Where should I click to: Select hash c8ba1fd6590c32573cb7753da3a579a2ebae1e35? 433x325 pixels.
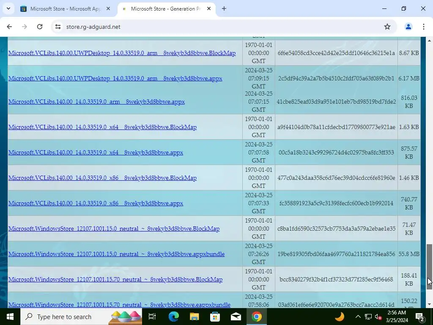[336, 229]
